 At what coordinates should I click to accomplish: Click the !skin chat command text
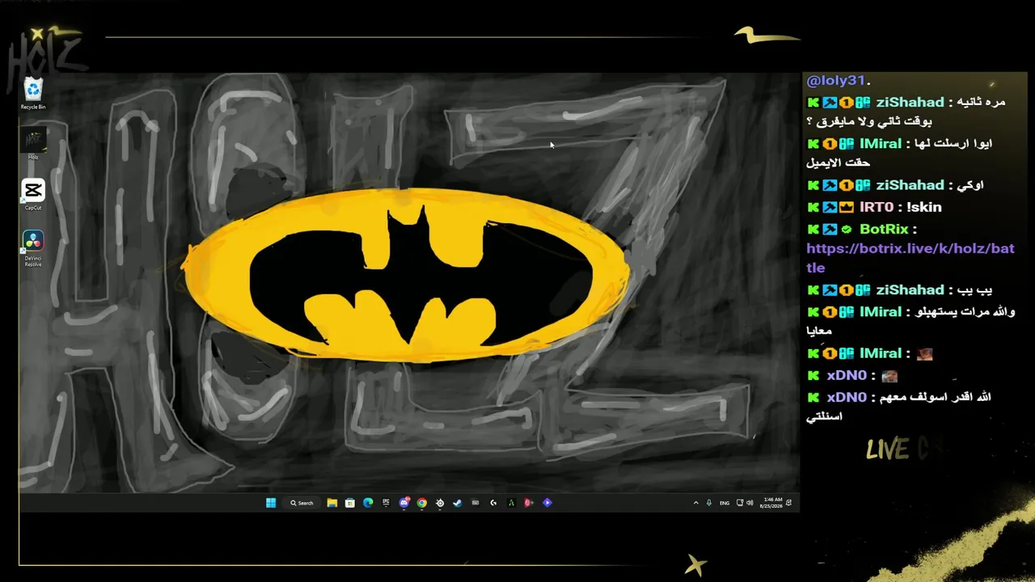coord(924,207)
